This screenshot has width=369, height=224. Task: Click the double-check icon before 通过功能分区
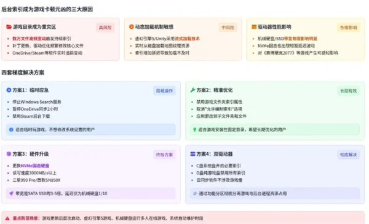pos(195,193)
